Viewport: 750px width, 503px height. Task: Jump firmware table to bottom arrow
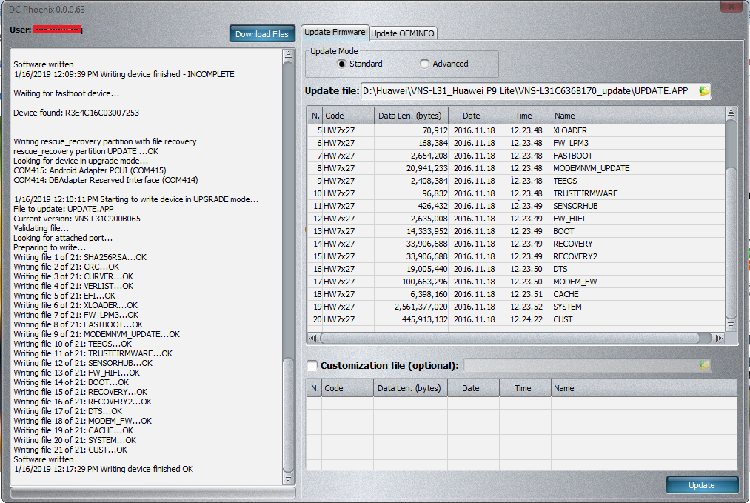point(731,325)
